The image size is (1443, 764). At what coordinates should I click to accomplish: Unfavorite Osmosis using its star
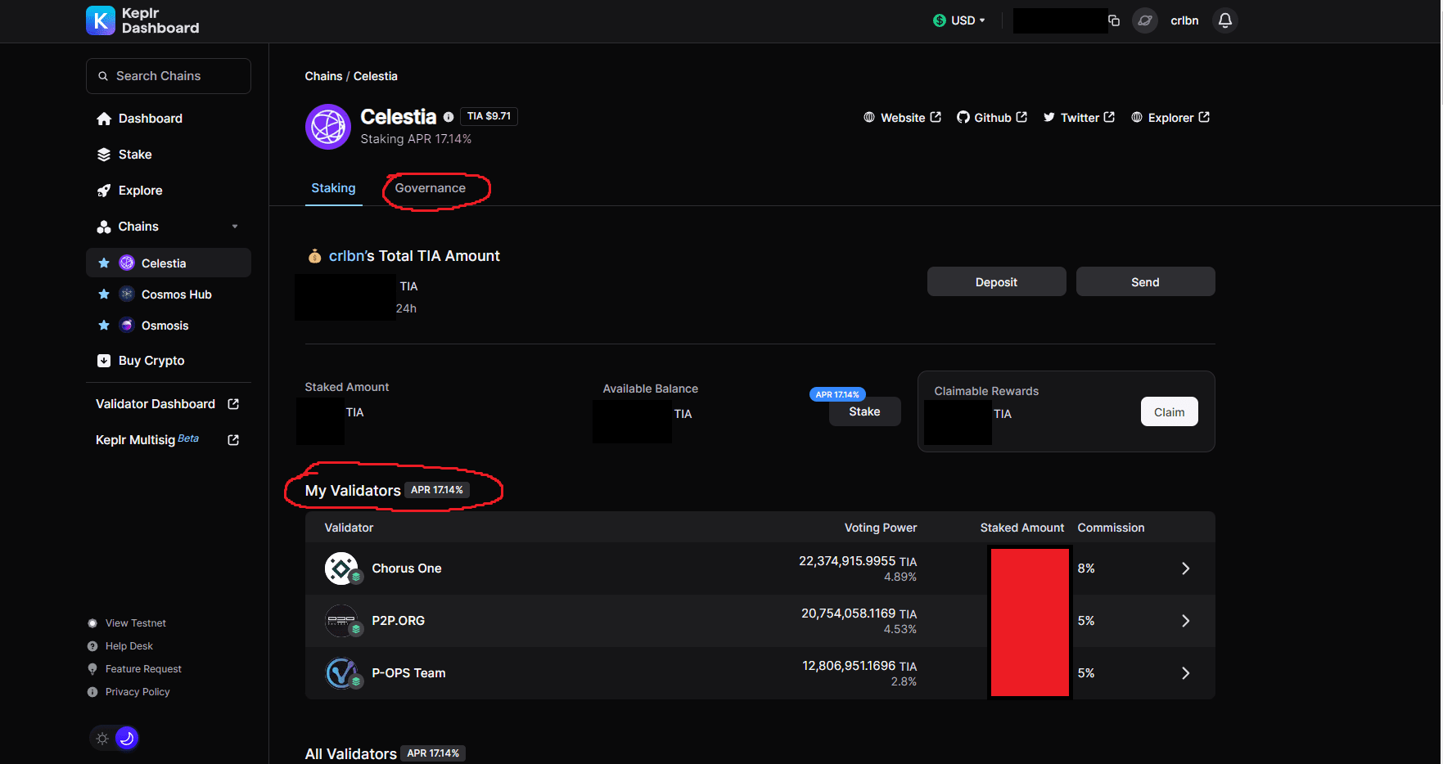pyautogui.click(x=104, y=326)
